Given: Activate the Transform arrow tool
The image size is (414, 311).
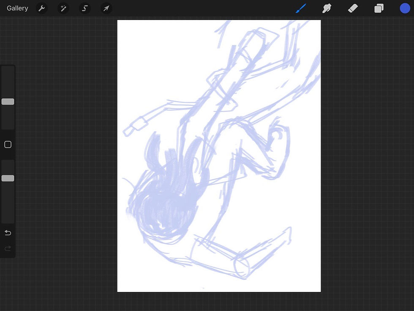Looking at the screenshot, I should [x=106, y=8].
